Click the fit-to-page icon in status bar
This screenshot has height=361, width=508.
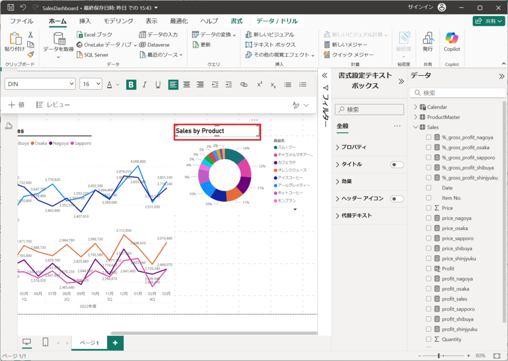tap(497, 356)
